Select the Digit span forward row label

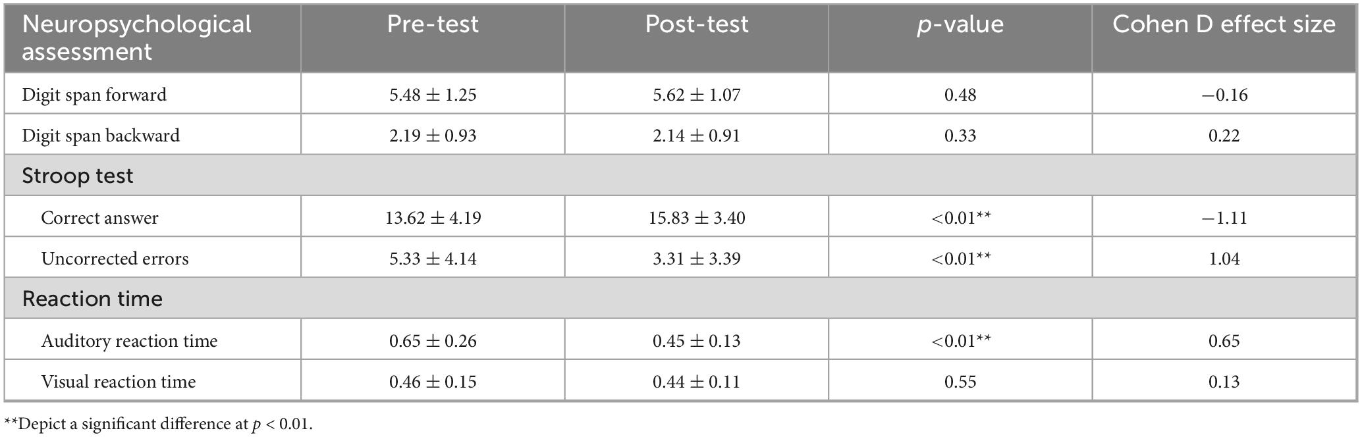tap(94, 95)
